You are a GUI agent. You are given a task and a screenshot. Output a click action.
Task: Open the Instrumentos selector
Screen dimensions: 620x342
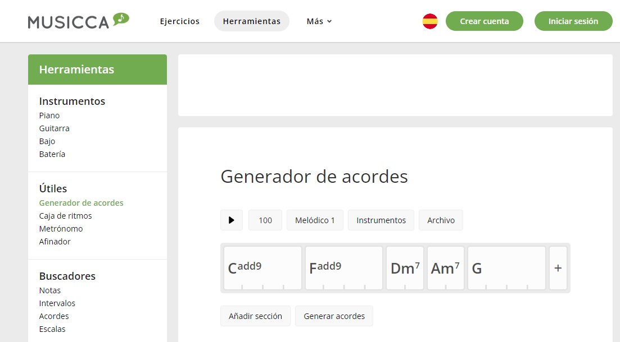[381, 220]
